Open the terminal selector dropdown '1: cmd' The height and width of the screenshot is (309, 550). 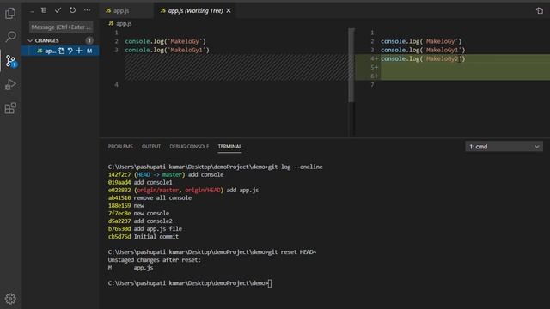coord(504,147)
